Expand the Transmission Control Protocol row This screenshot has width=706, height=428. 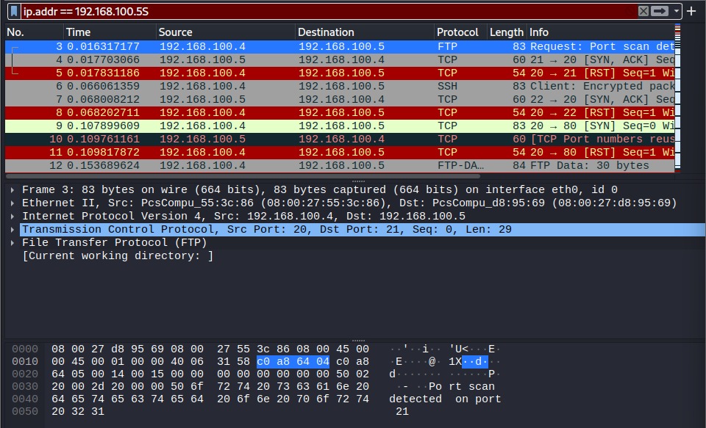[x=13, y=229]
